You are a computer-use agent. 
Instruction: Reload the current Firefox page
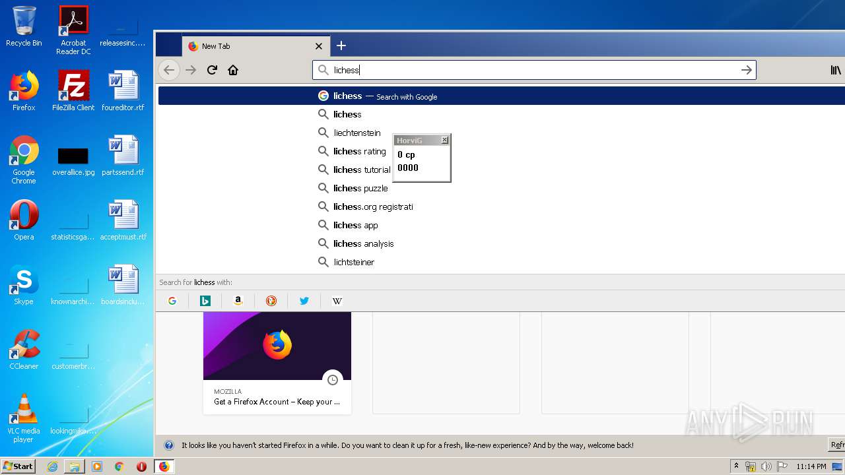212,70
